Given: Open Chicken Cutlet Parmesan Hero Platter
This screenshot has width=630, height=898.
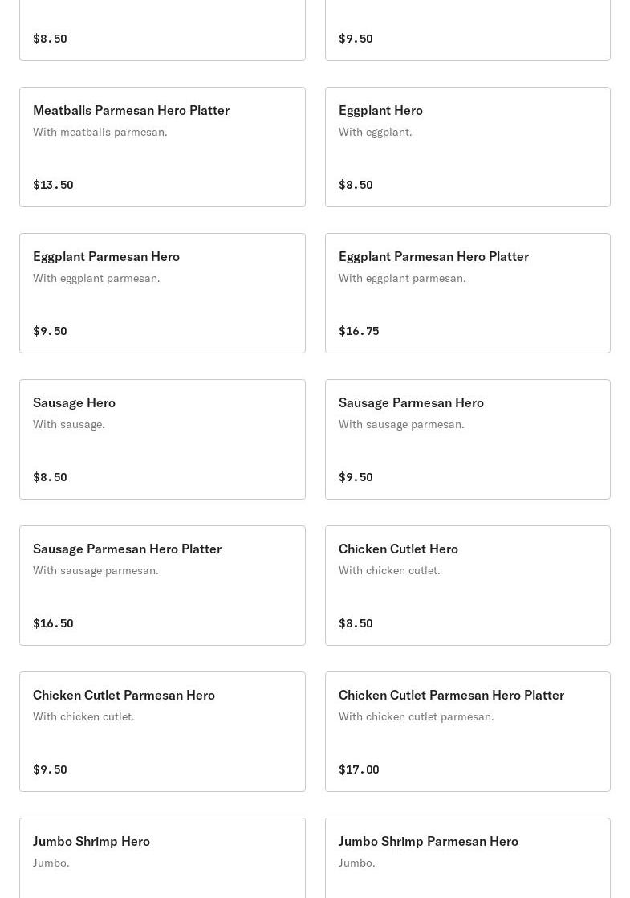Looking at the screenshot, I should click(x=467, y=732).
